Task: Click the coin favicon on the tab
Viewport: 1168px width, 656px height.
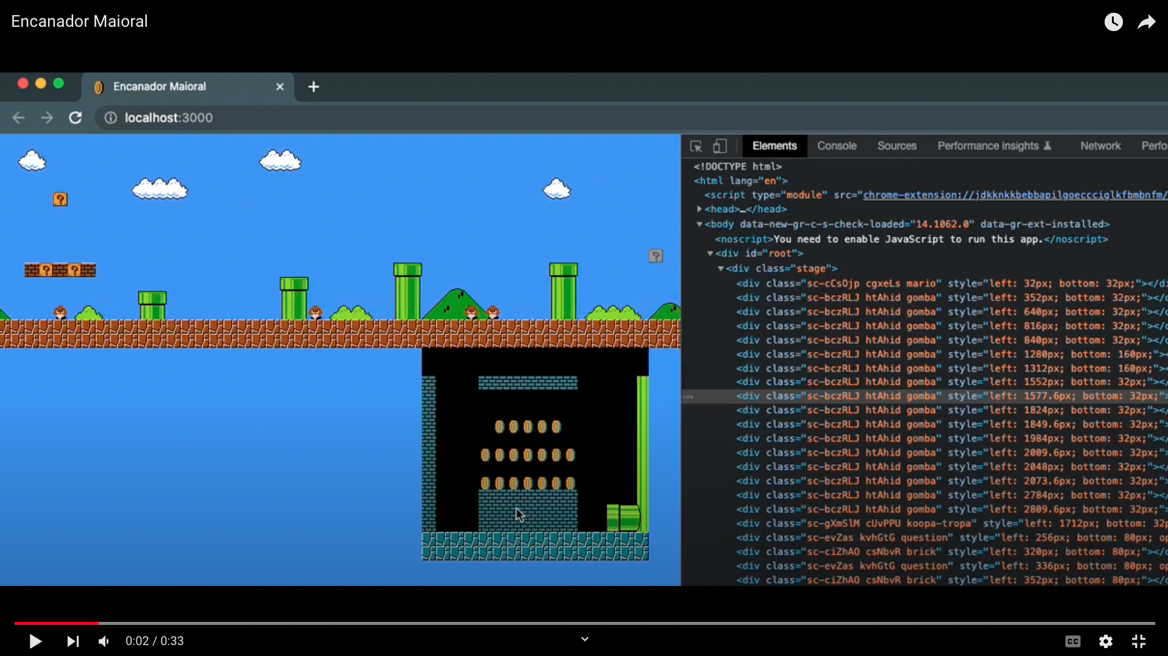Action: coord(98,87)
